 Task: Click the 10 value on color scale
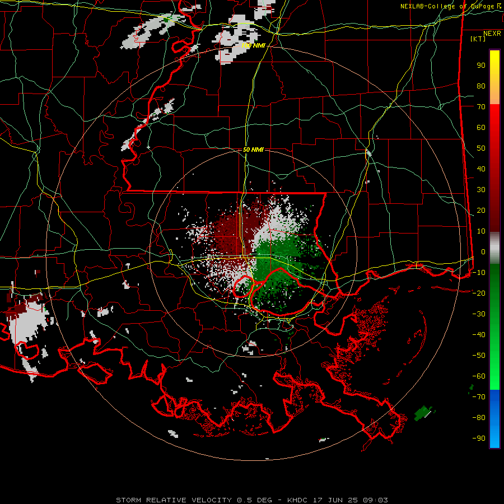click(481, 231)
